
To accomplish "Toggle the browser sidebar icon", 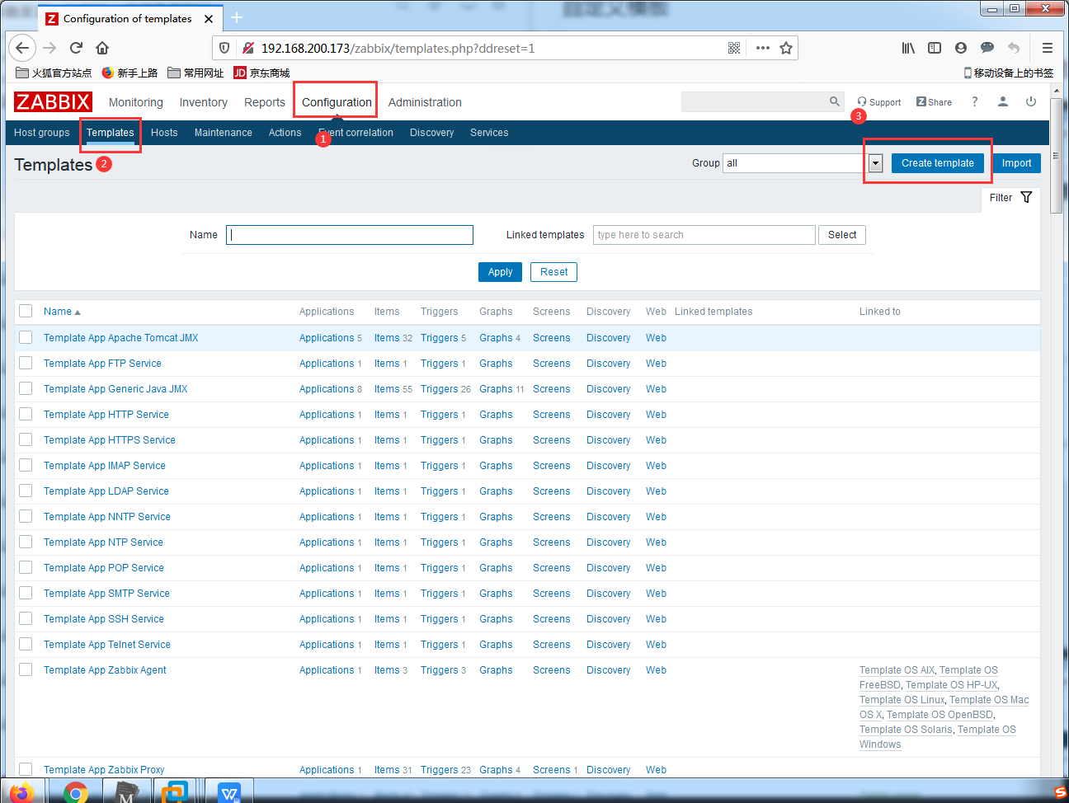I will point(935,48).
